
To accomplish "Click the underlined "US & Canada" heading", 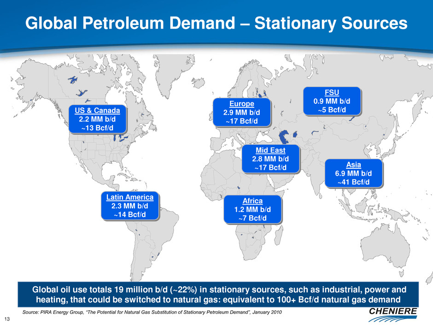I will [x=98, y=110].
